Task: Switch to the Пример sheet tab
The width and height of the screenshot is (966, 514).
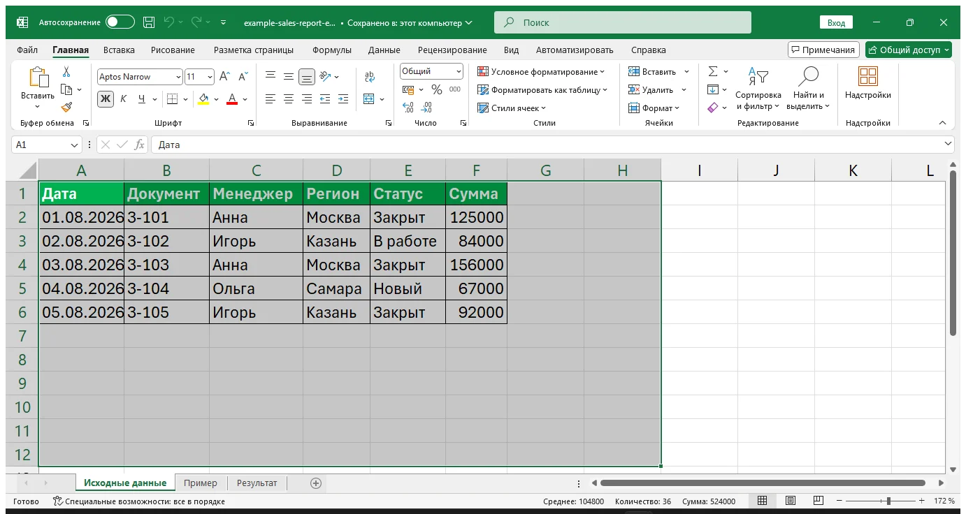Action: coord(201,483)
